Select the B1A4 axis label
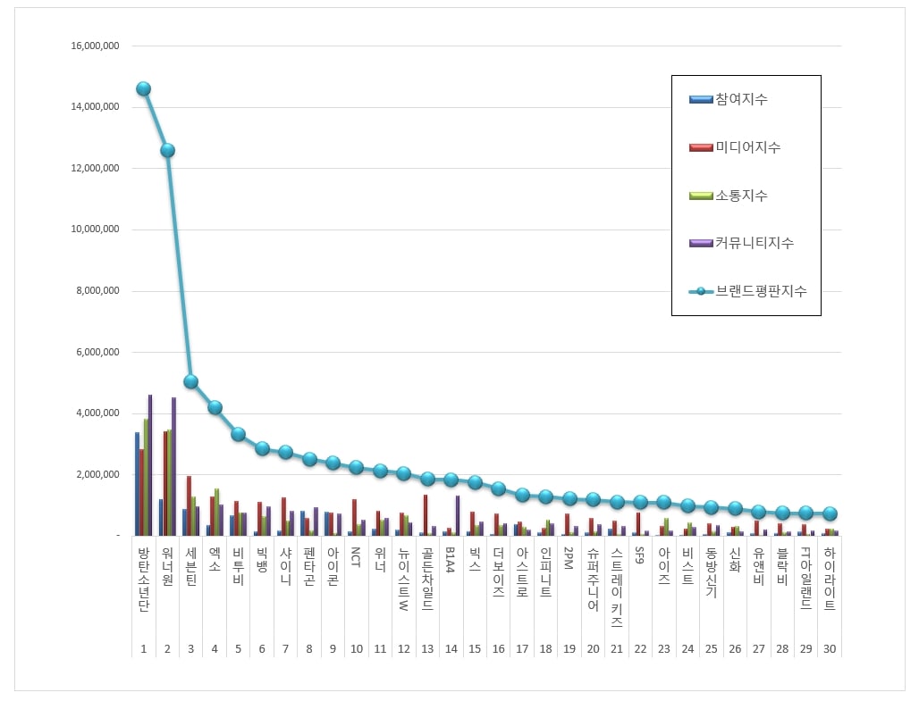This screenshot has height=701, width=919. point(451,559)
